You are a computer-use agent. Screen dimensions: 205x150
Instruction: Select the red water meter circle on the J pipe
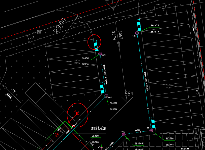(57, 135)
